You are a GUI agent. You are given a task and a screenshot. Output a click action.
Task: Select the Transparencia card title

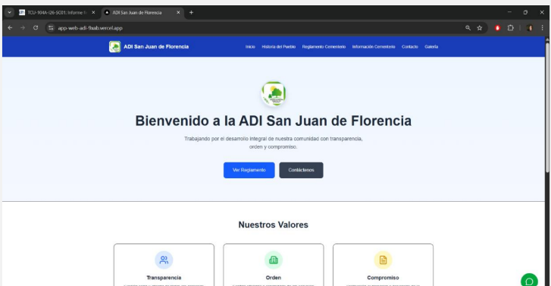(164, 278)
